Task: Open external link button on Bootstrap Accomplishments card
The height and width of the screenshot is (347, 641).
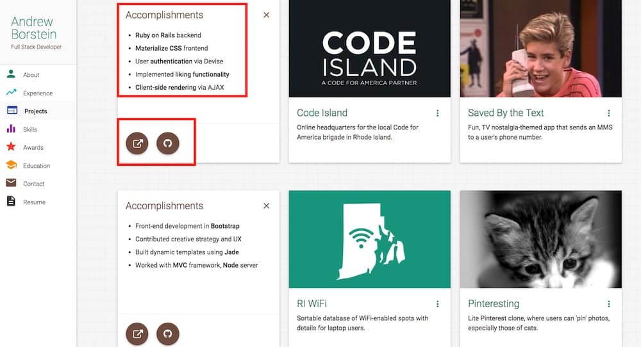Action: tap(137, 334)
